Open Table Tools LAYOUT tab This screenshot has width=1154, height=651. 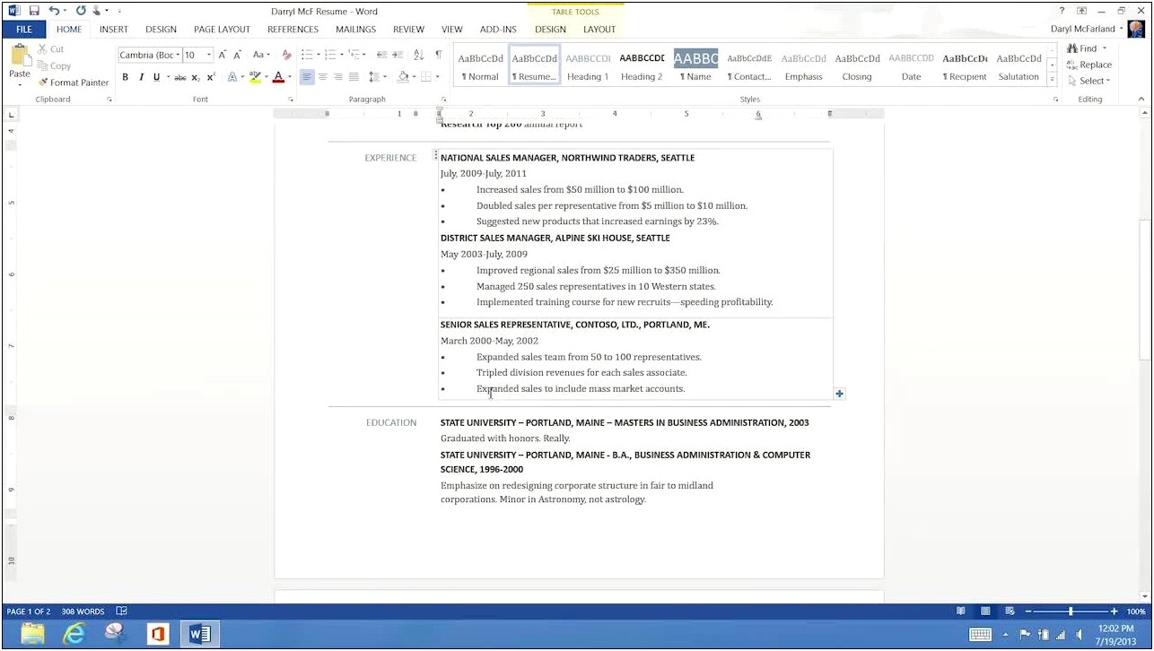point(599,30)
